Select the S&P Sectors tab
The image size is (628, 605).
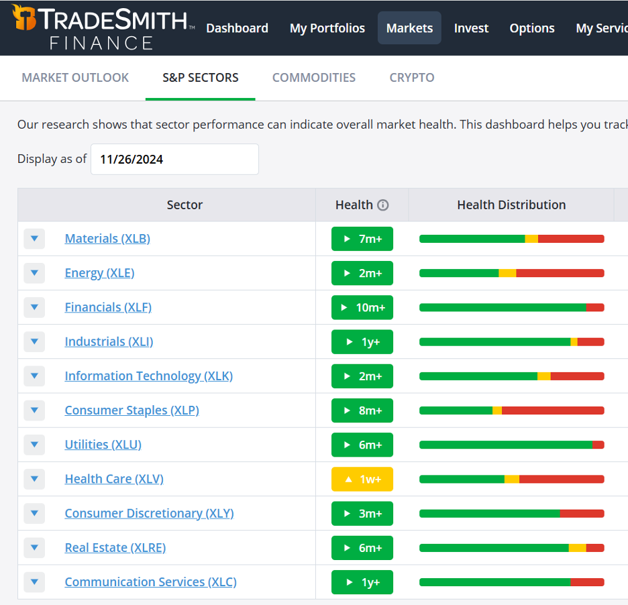point(200,78)
